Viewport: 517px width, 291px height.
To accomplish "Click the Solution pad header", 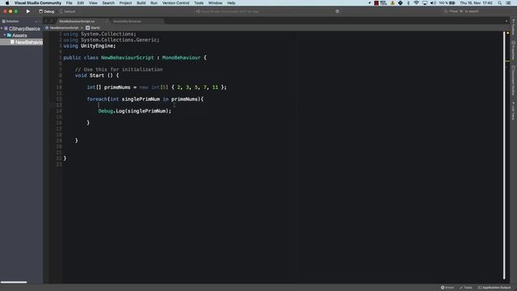I will [11, 21].
